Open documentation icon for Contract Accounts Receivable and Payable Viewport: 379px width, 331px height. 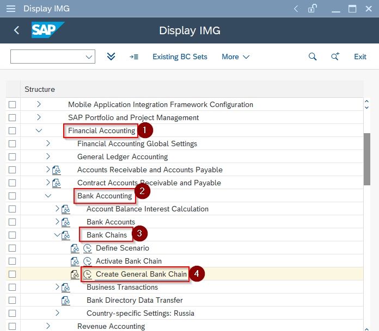(57, 183)
